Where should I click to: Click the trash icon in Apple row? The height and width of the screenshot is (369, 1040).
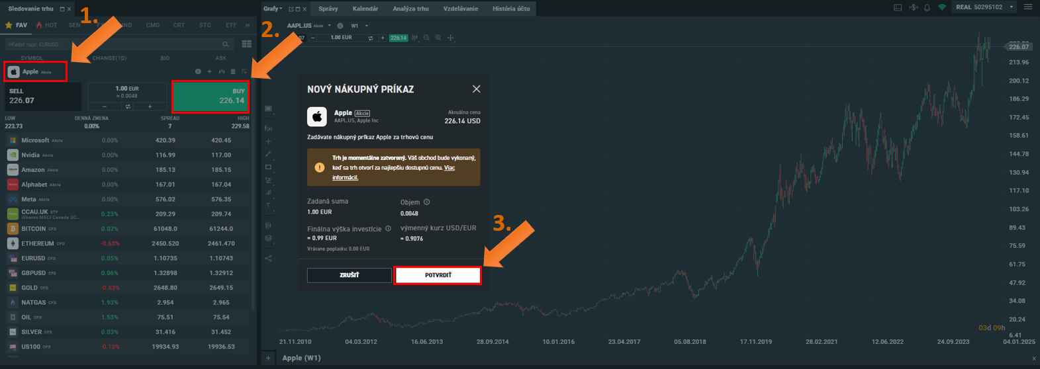tap(232, 71)
